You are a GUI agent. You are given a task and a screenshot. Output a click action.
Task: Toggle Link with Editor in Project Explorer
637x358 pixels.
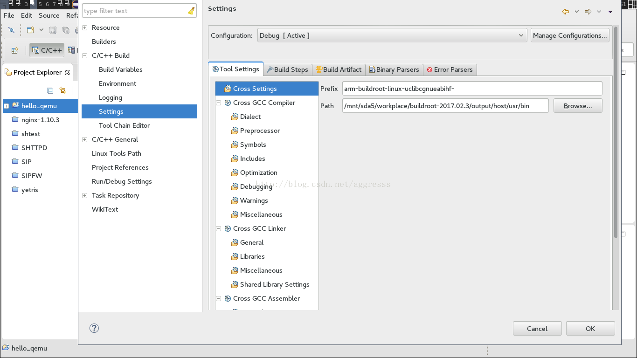[63, 90]
